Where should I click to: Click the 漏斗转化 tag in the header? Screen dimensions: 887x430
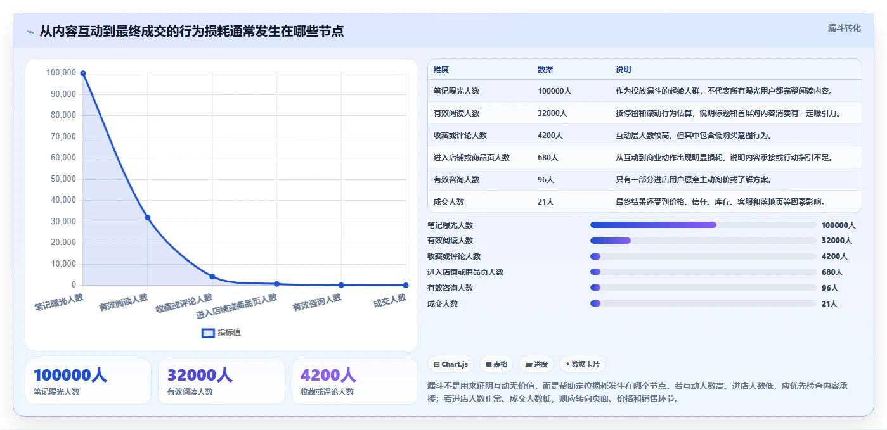tap(844, 28)
